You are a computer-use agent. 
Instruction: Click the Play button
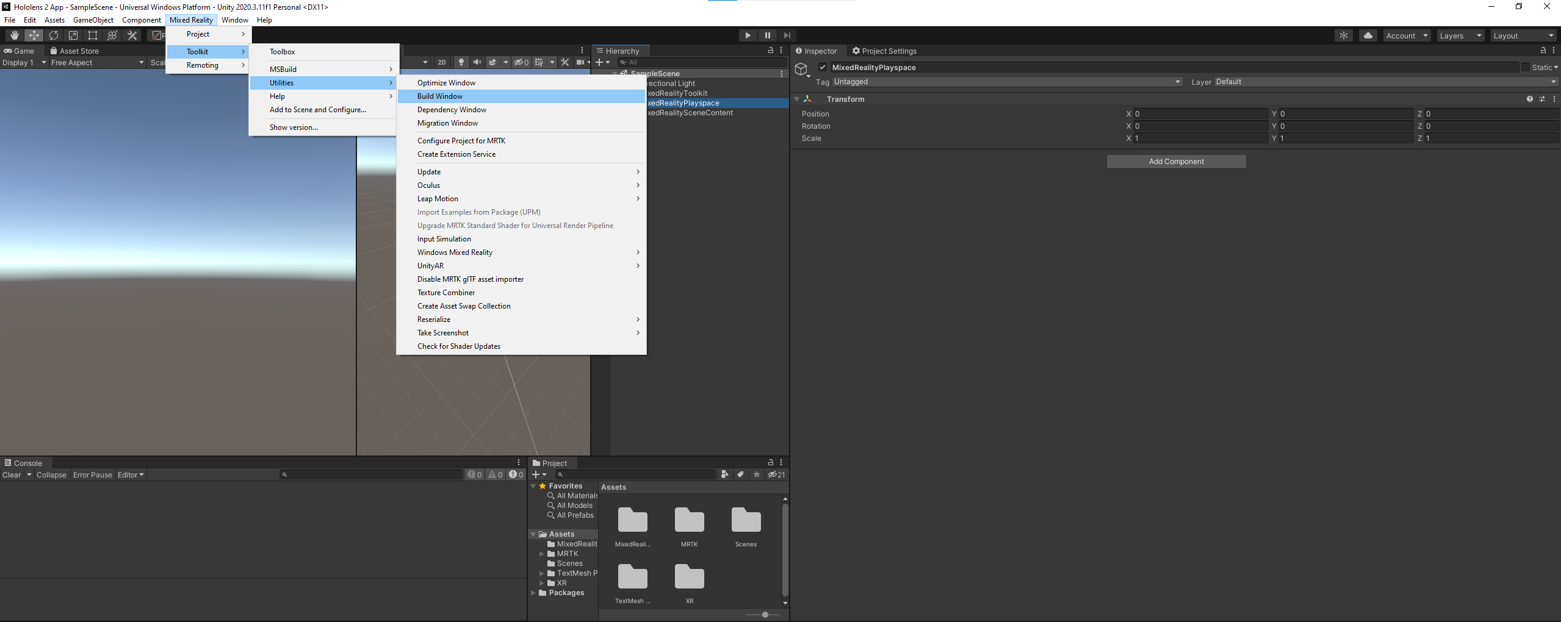[x=748, y=35]
